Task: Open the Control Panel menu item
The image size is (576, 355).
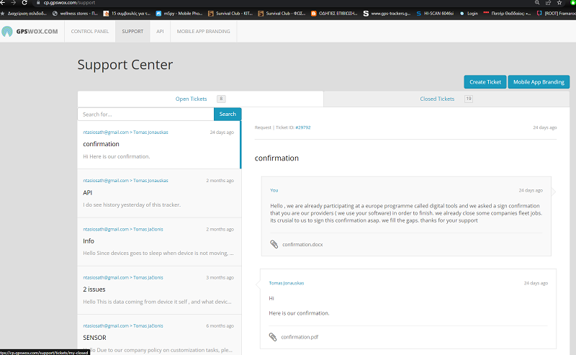Action: [89, 32]
